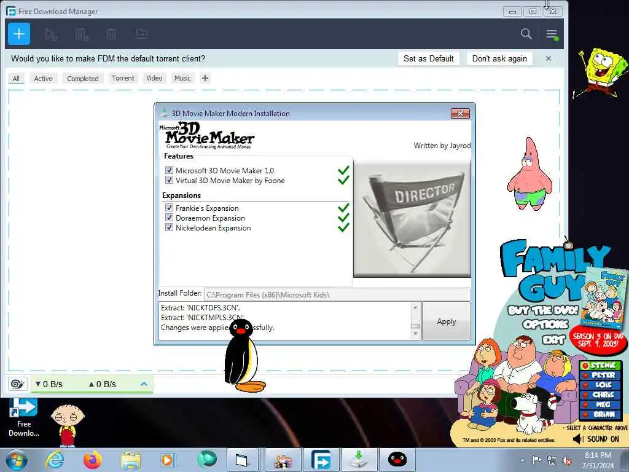Click the Apply button in installer

click(447, 321)
